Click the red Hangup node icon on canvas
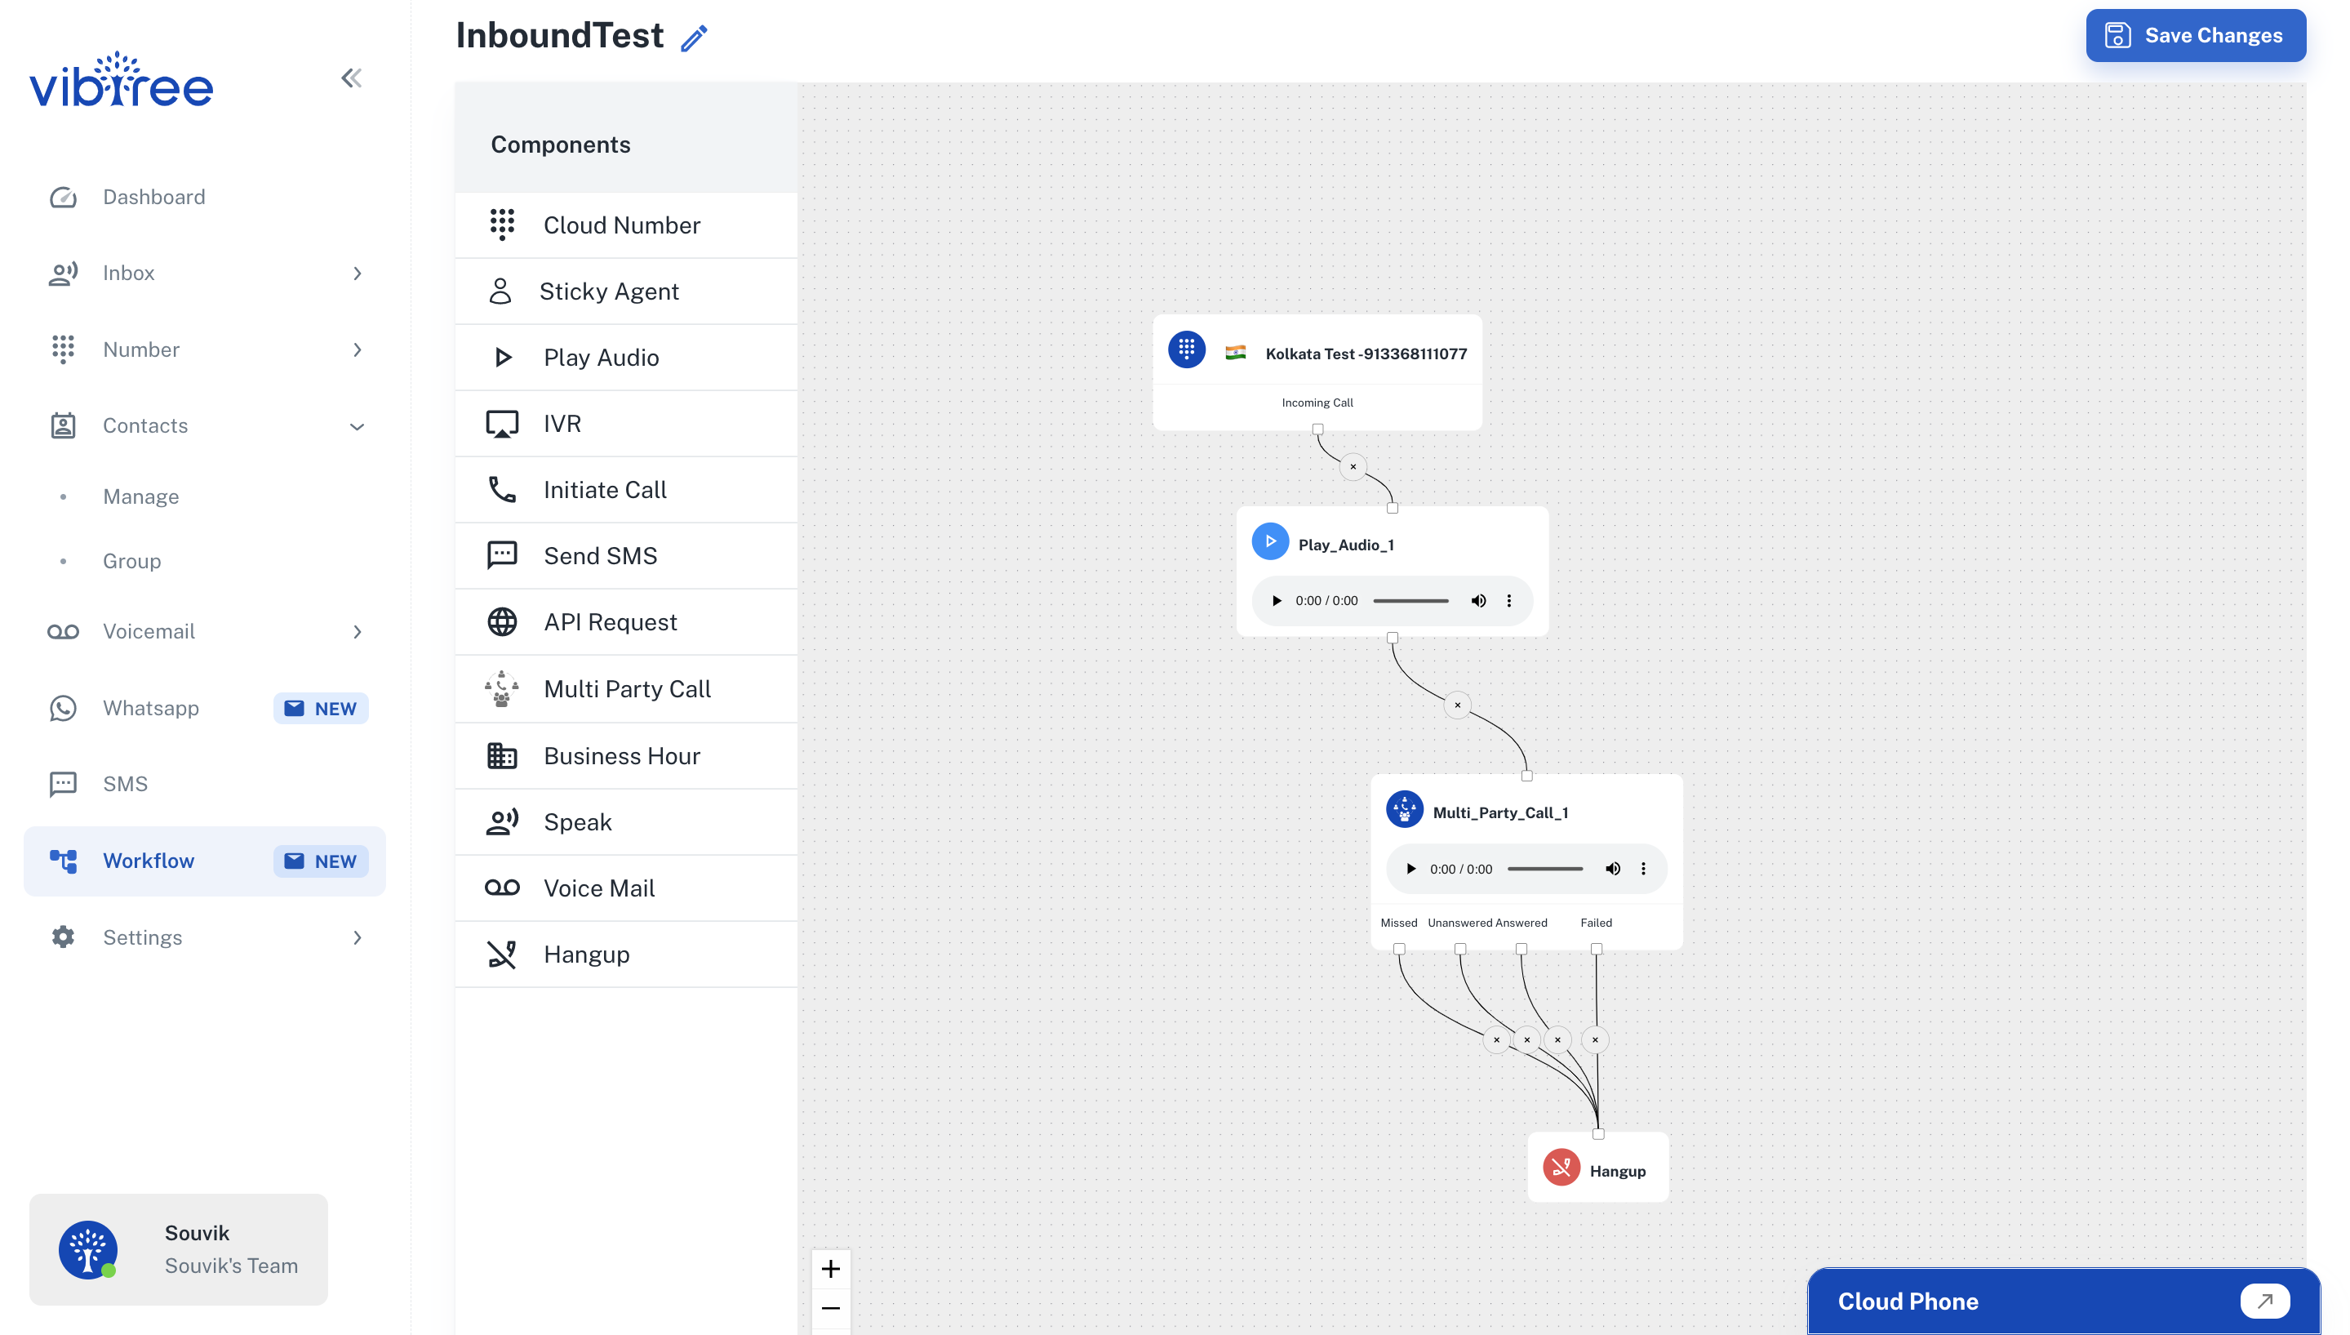The image size is (2350, 1335). pos(1561,1168)
